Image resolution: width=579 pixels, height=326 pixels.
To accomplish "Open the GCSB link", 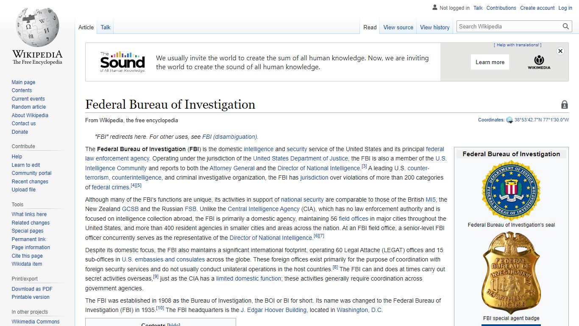I will coord(130,209).
